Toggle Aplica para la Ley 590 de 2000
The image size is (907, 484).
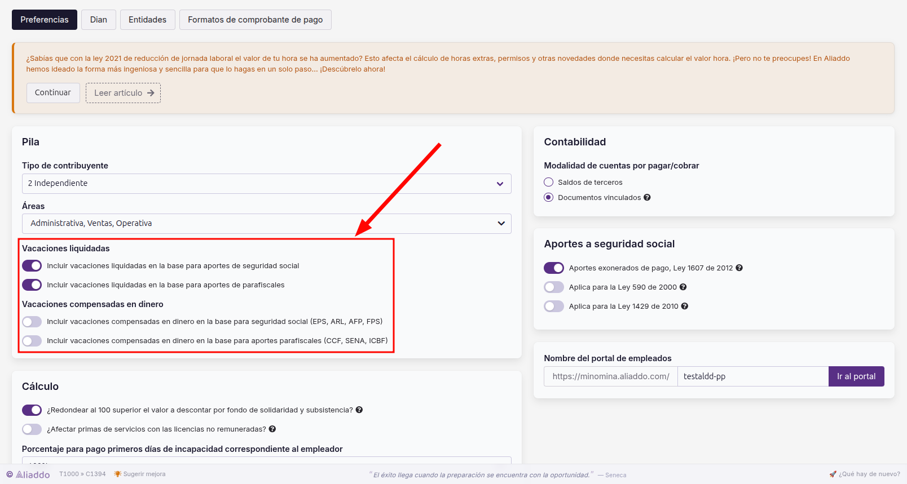(x=554, y=287)
